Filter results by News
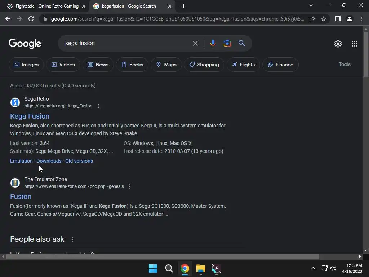Image resolution: width=369 pixels, height=277 pixels. [98, 65]
